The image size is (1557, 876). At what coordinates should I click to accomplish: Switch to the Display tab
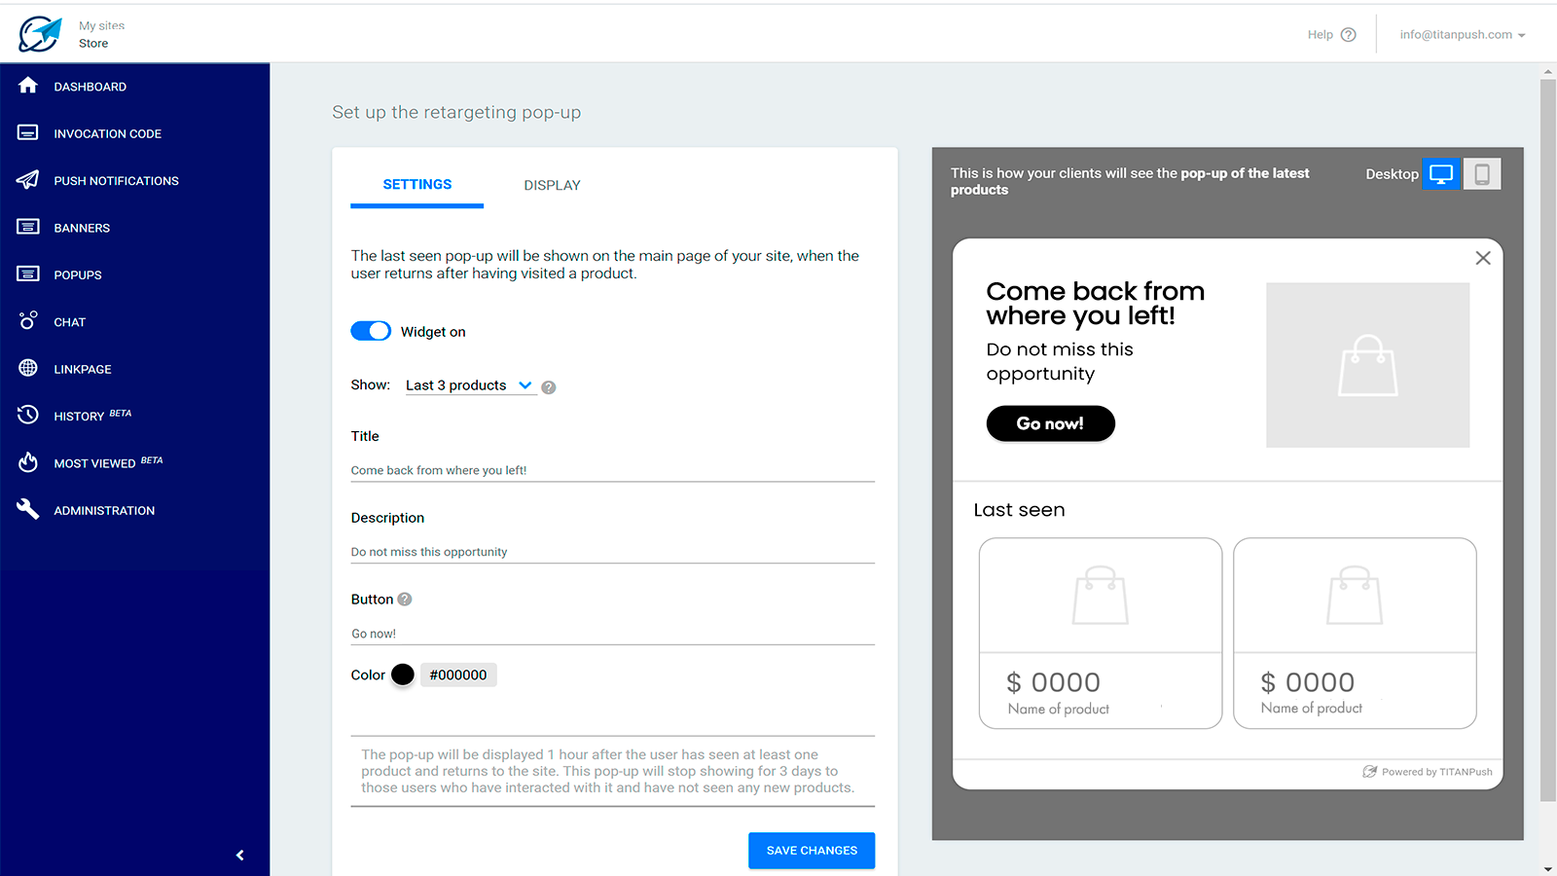coord(552,185)
